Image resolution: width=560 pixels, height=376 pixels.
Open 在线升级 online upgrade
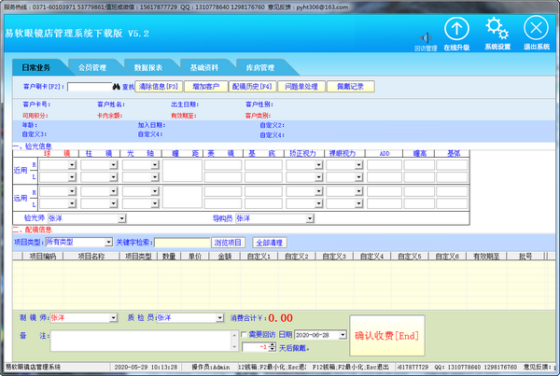coord(455,29)
